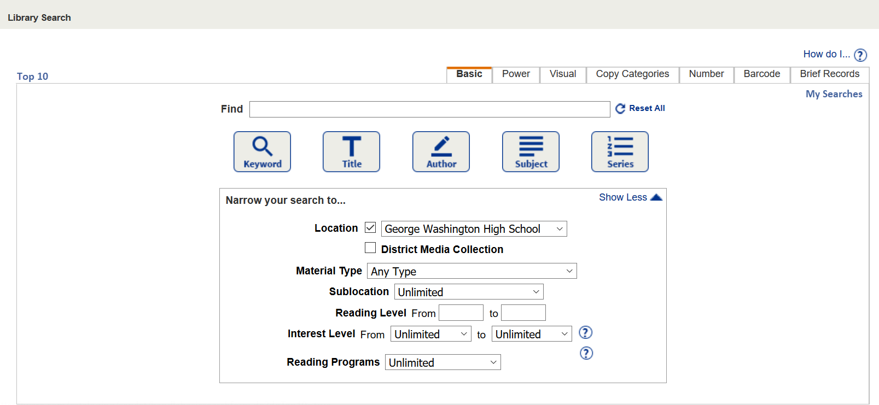Switch to the Power search tab
Screen dimensions: 879x405
click(x=516, y=74)
